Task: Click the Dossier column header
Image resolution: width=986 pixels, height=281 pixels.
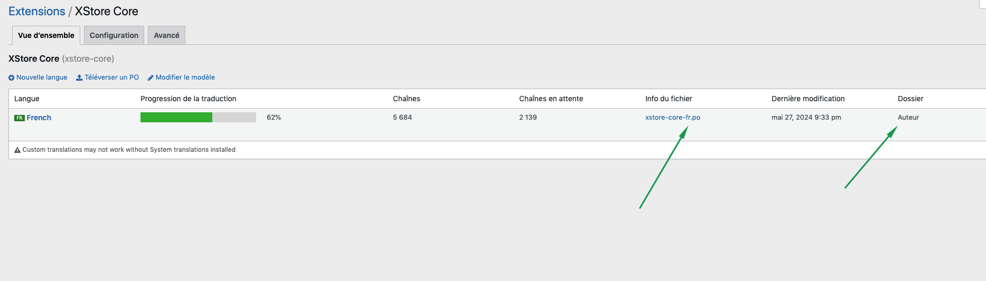Action: (x=910, y=99)
